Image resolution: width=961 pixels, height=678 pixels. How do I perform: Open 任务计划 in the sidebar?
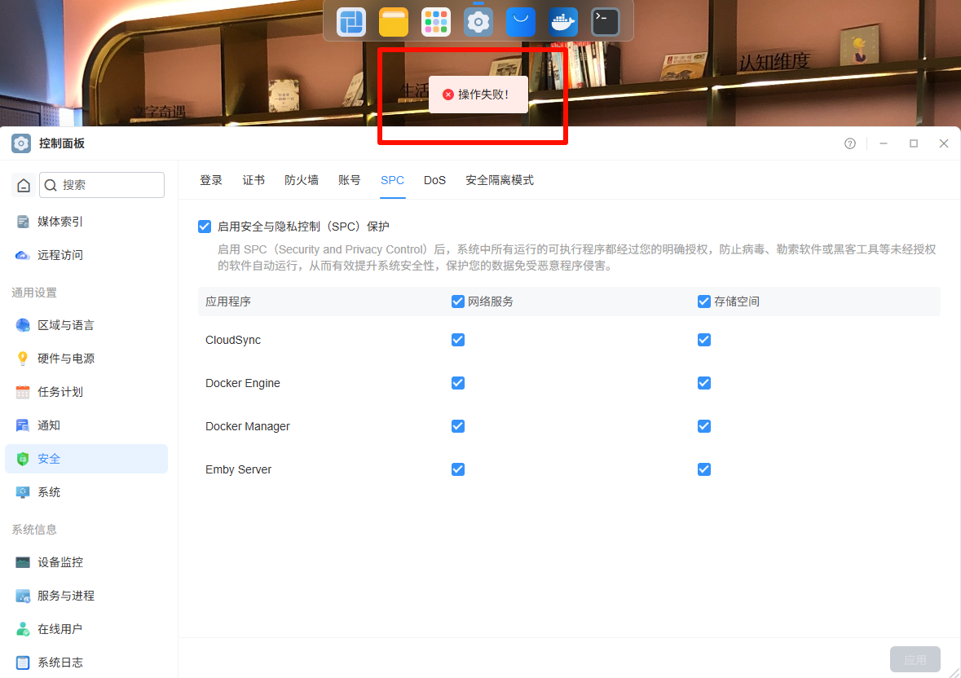pyautogui.click(x=86, y=392)
